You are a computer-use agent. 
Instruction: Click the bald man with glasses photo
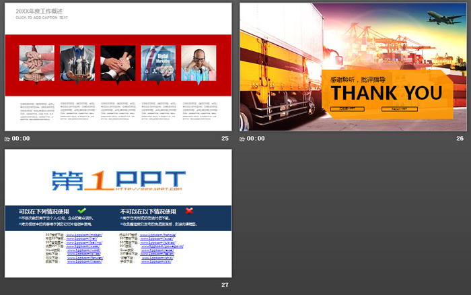coord(198,63)
